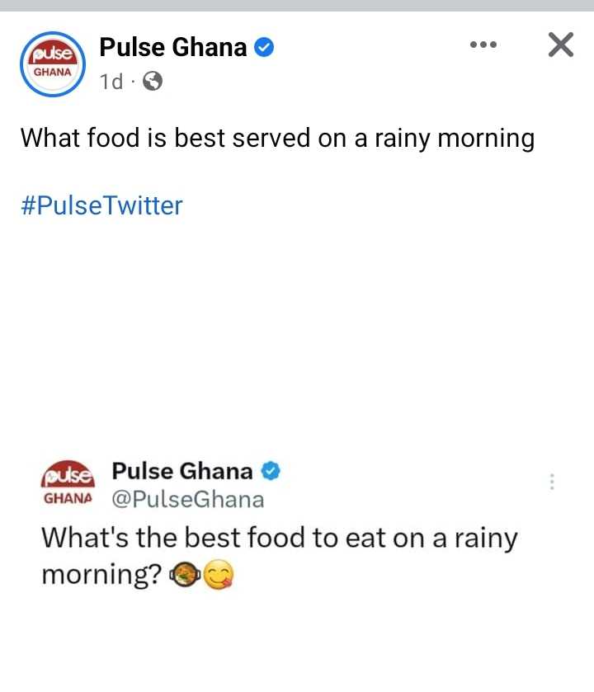Click the word 'morning?' in the tweet

click(101, 576)
